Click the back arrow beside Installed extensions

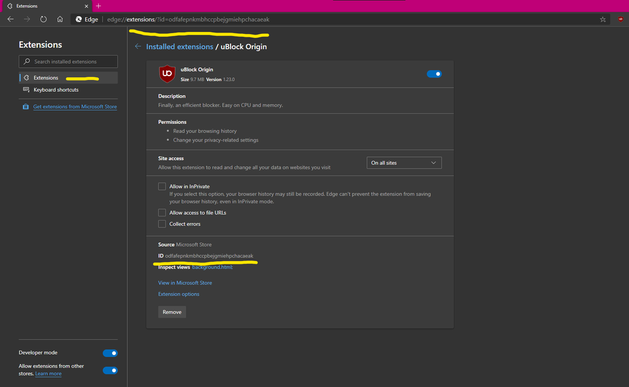coord(138,47)
